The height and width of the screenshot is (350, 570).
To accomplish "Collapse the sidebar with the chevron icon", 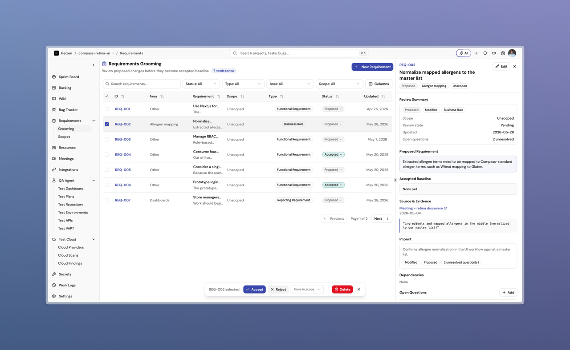I will [x=94, y=65].
